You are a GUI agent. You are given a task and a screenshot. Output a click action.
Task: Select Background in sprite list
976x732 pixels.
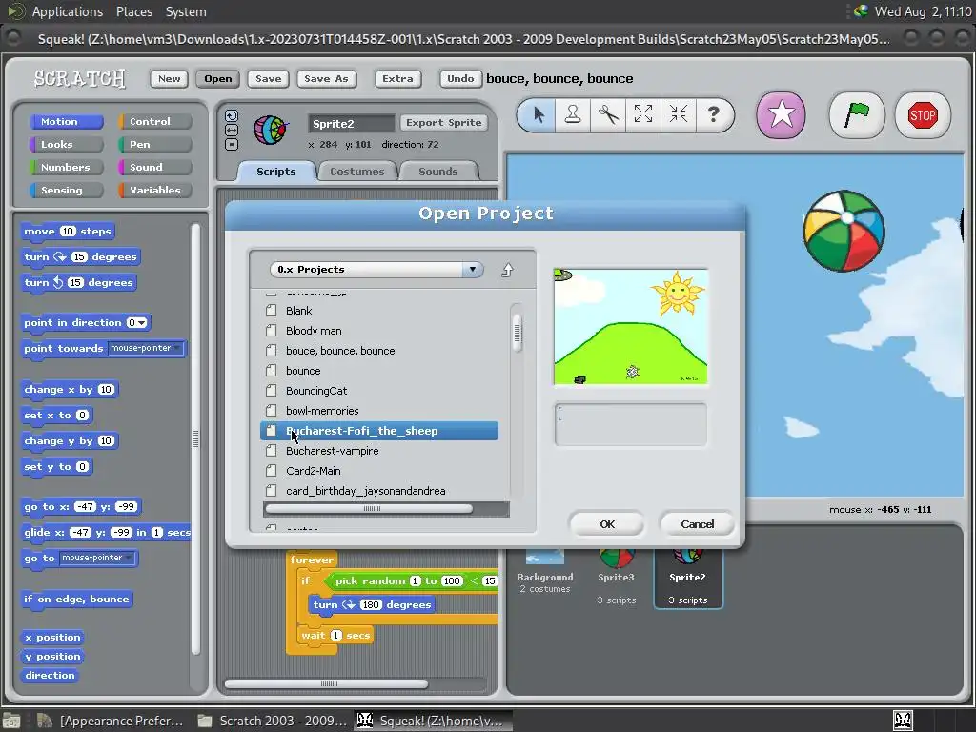point(544,573)
